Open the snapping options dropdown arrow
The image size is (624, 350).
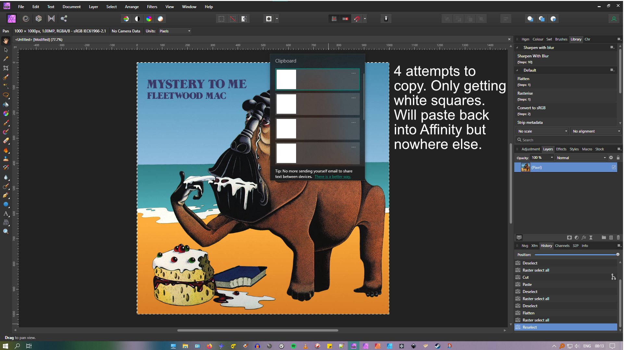365,19
